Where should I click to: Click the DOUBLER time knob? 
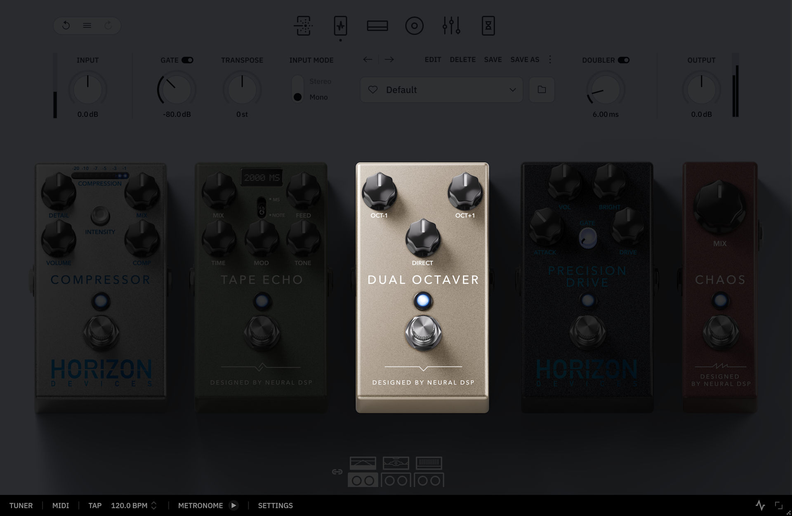606,90
